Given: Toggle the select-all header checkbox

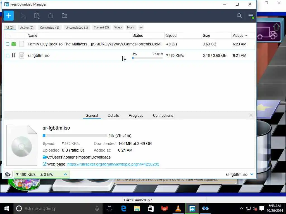Looking at the screenshot, I should click(8, 35).
